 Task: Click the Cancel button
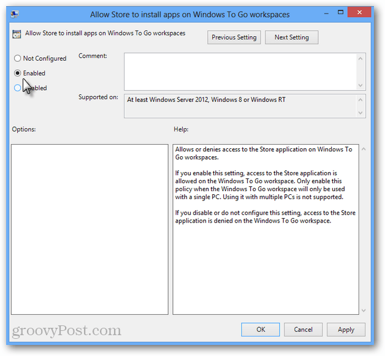pyautogui.click(x=303, y=330)
